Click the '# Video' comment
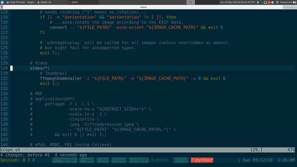This screenshot has width=297, height=167. coord(39,63)
